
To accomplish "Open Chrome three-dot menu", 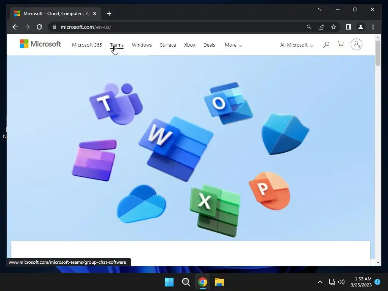I will point(373,27).
